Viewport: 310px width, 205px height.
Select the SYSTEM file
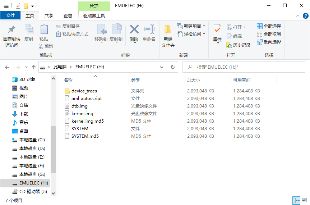tap(80, 129)
